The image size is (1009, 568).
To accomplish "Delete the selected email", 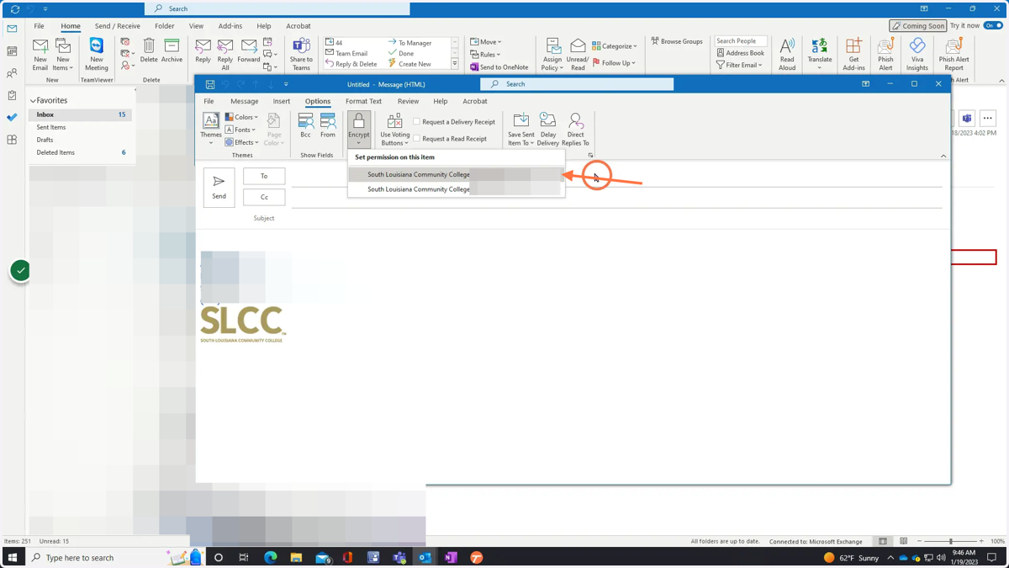I will point(149,50).
